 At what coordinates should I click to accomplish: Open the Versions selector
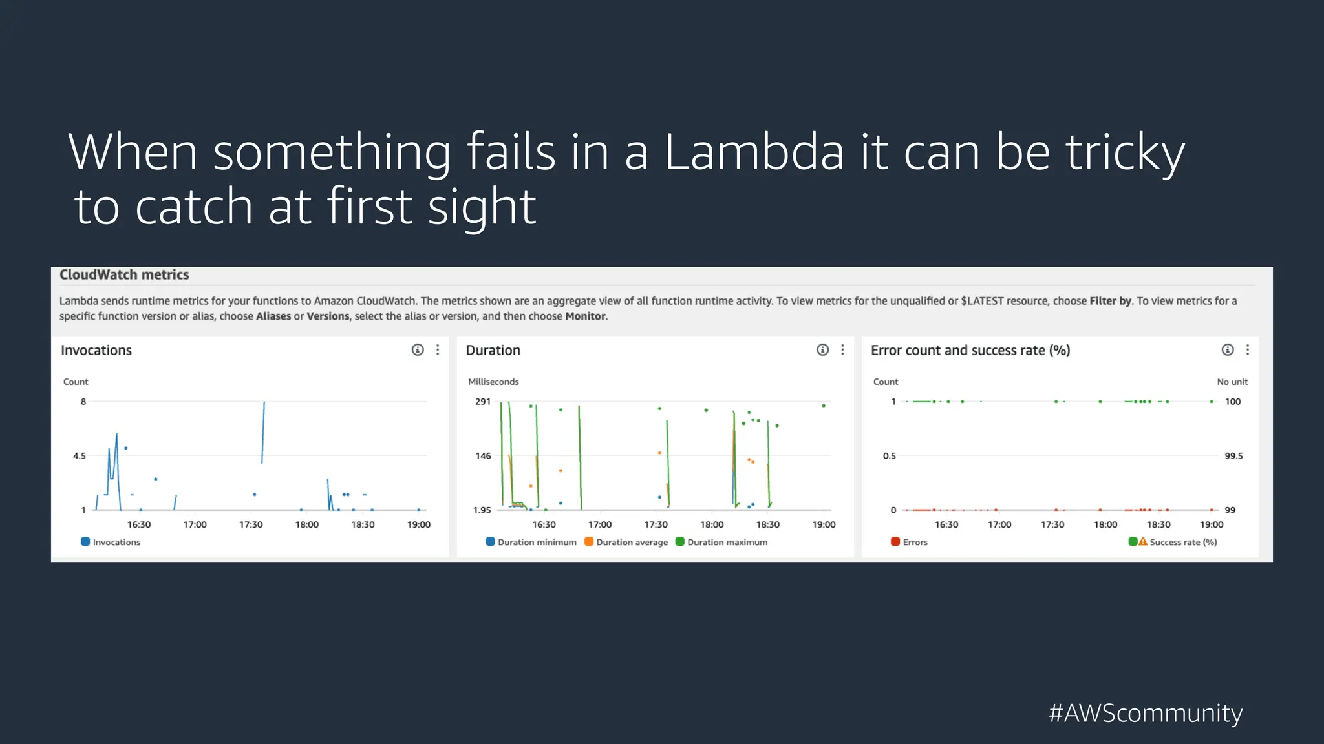(327, 316)
